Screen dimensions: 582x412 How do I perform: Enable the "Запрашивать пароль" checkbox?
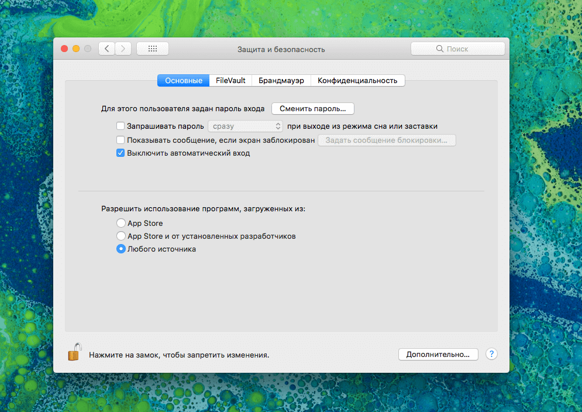pyautogui.click(x=120, y=126)
